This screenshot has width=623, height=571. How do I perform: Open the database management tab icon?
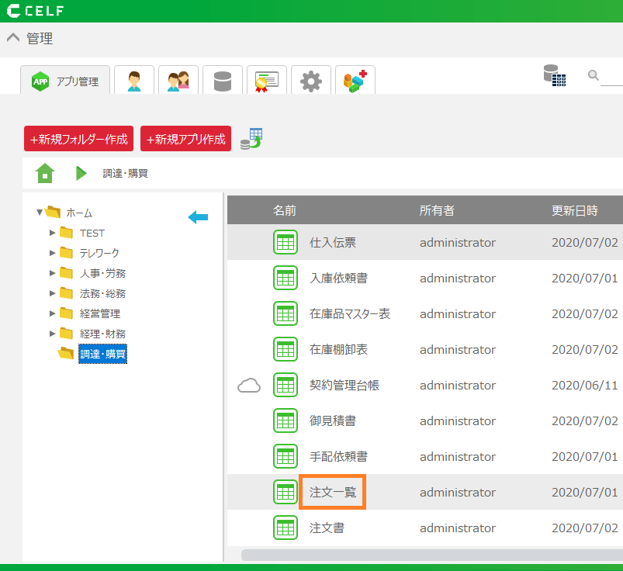(223, 81)
